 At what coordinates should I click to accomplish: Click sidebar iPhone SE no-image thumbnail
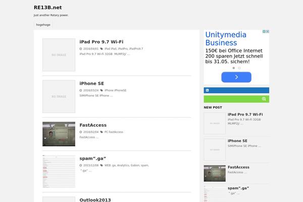pos(215,149)
